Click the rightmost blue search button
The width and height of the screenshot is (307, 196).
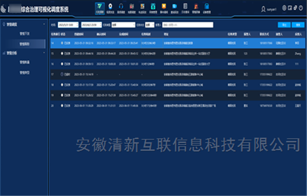pyautogui.click(x=296, y=25)
